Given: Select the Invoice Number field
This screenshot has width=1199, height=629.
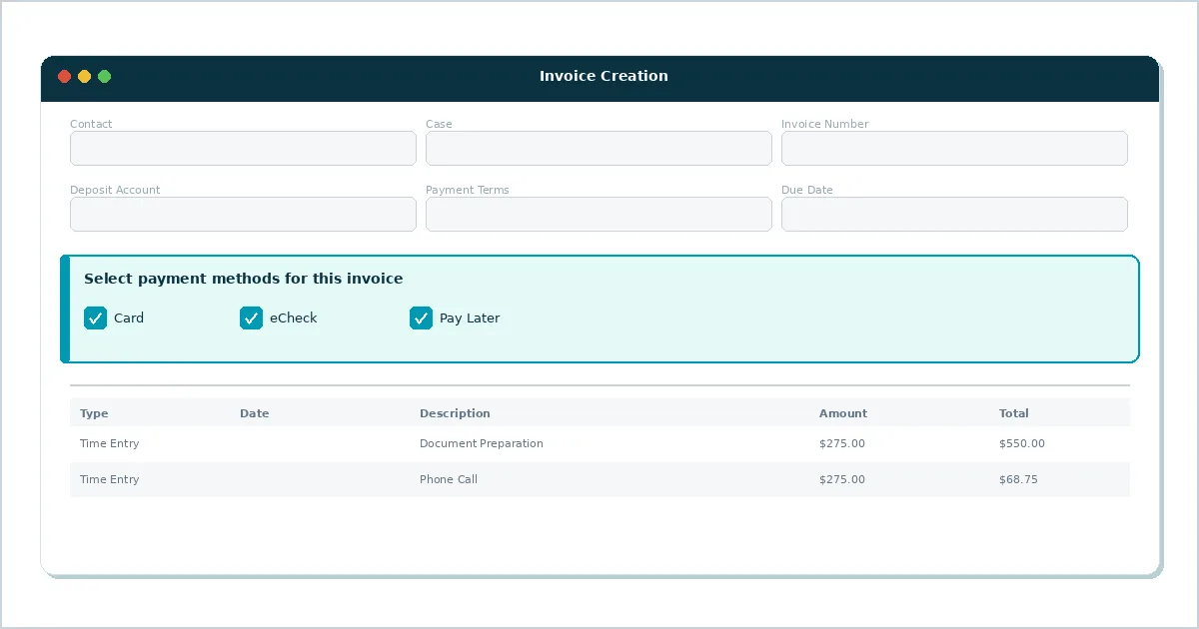Looking at the screenshot, I should pos(954,149).
